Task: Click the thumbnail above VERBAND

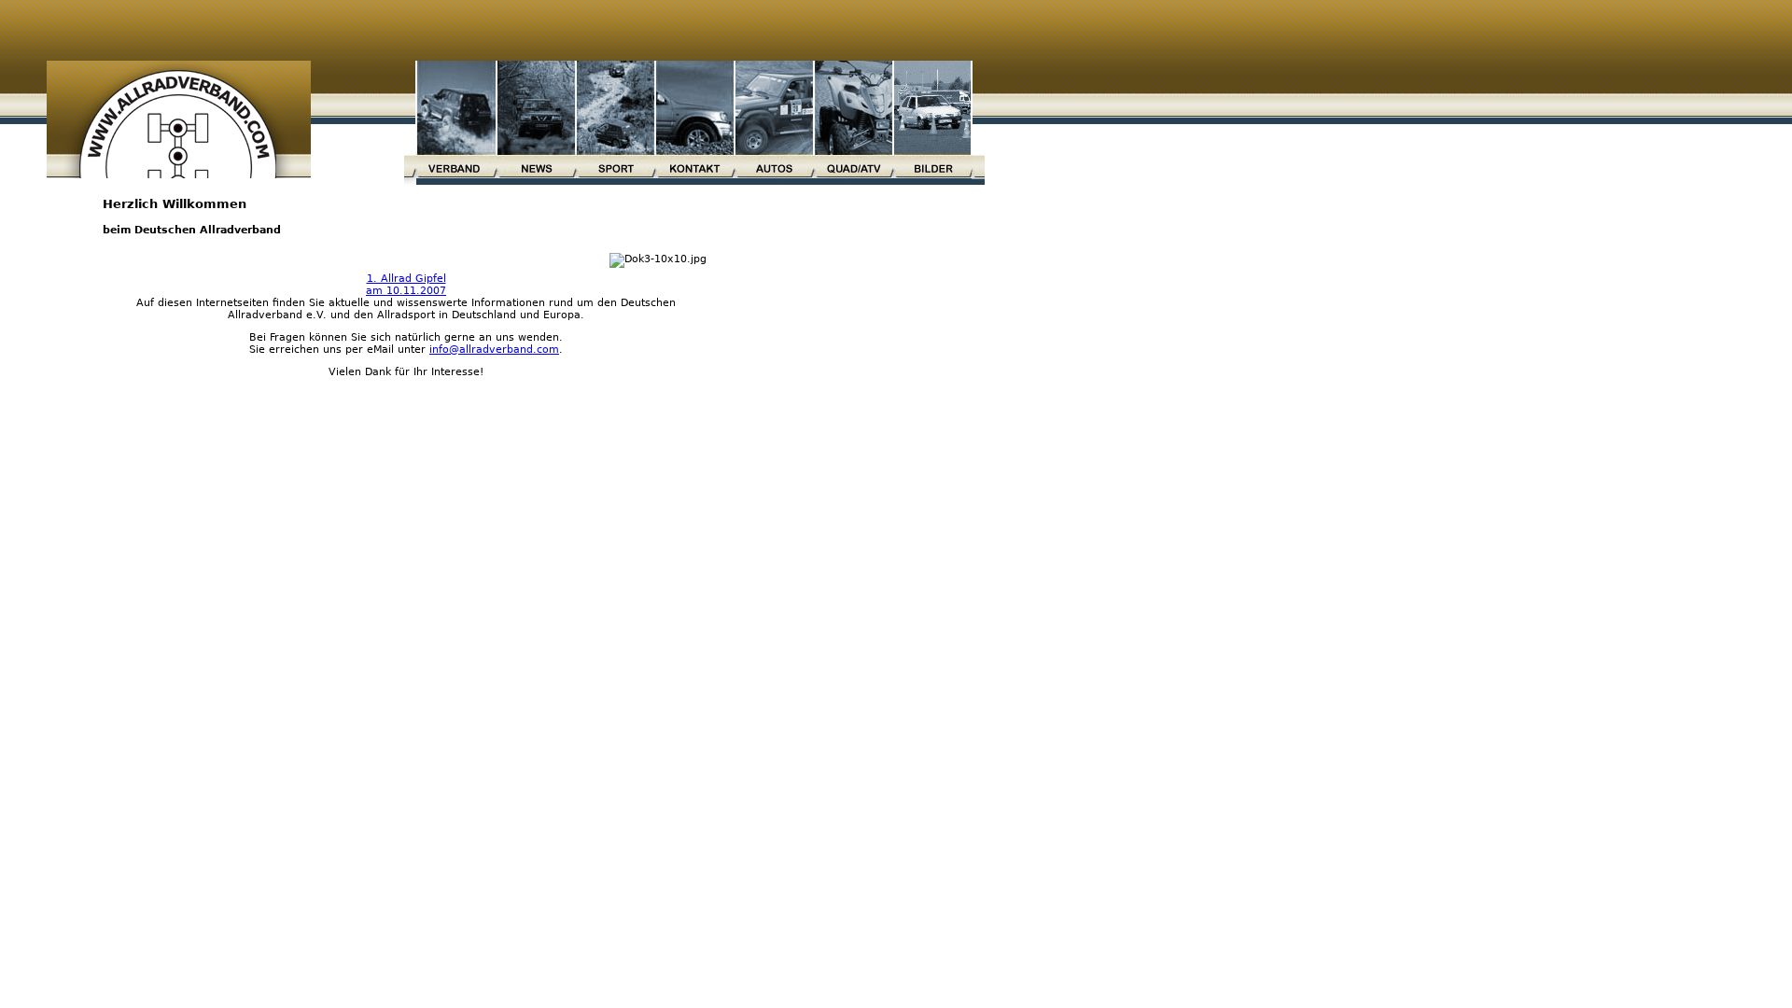Action: (455, 107)
